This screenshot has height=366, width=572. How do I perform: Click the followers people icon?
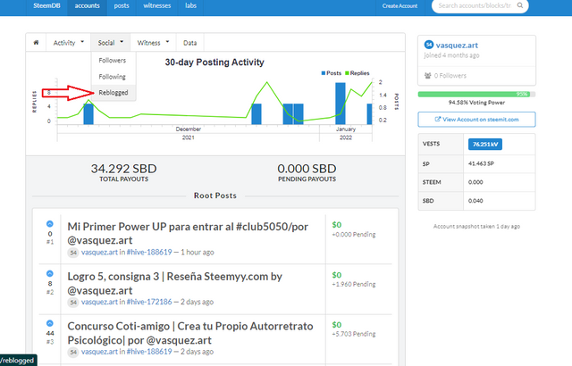click(x=427, y=75)
